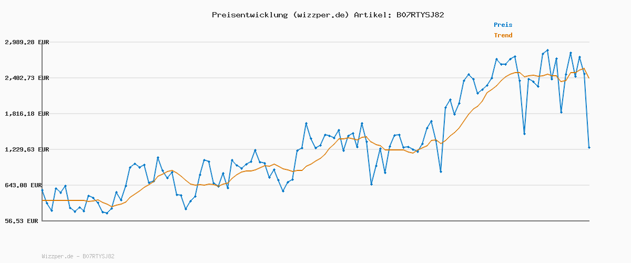Viewport: 631px width, 263px height.
Task: Click the right end of the orange trend line
Action: click(x=589, y=78)
